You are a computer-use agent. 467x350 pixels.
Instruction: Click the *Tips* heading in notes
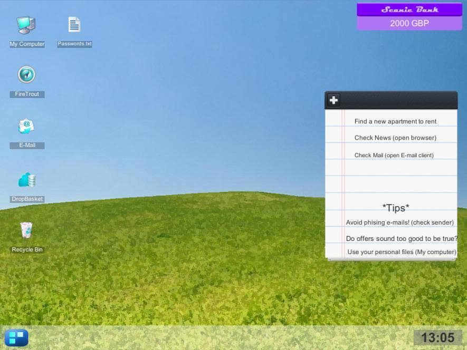click(396, 208)
